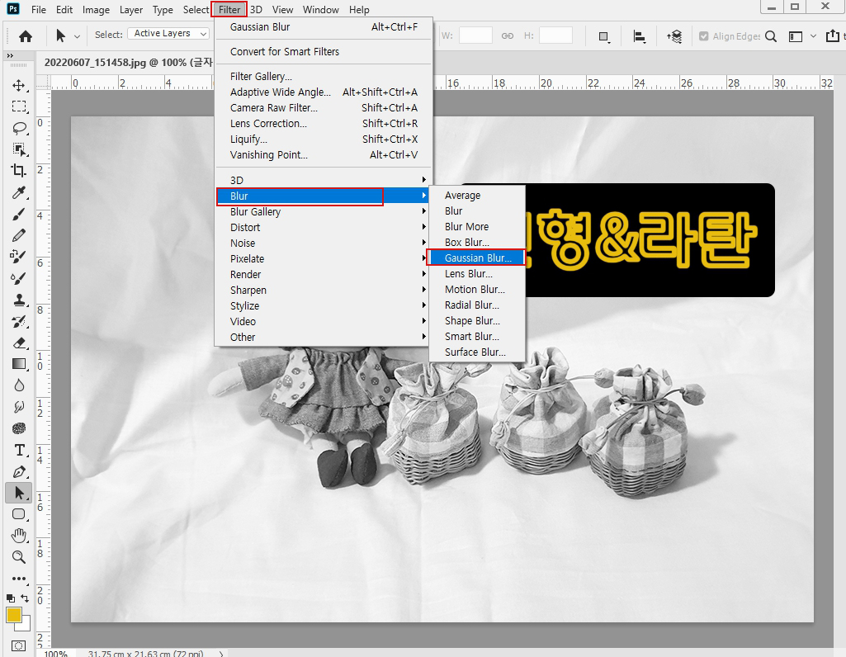Open the white background color picker
846x657 pixels.
25,626
